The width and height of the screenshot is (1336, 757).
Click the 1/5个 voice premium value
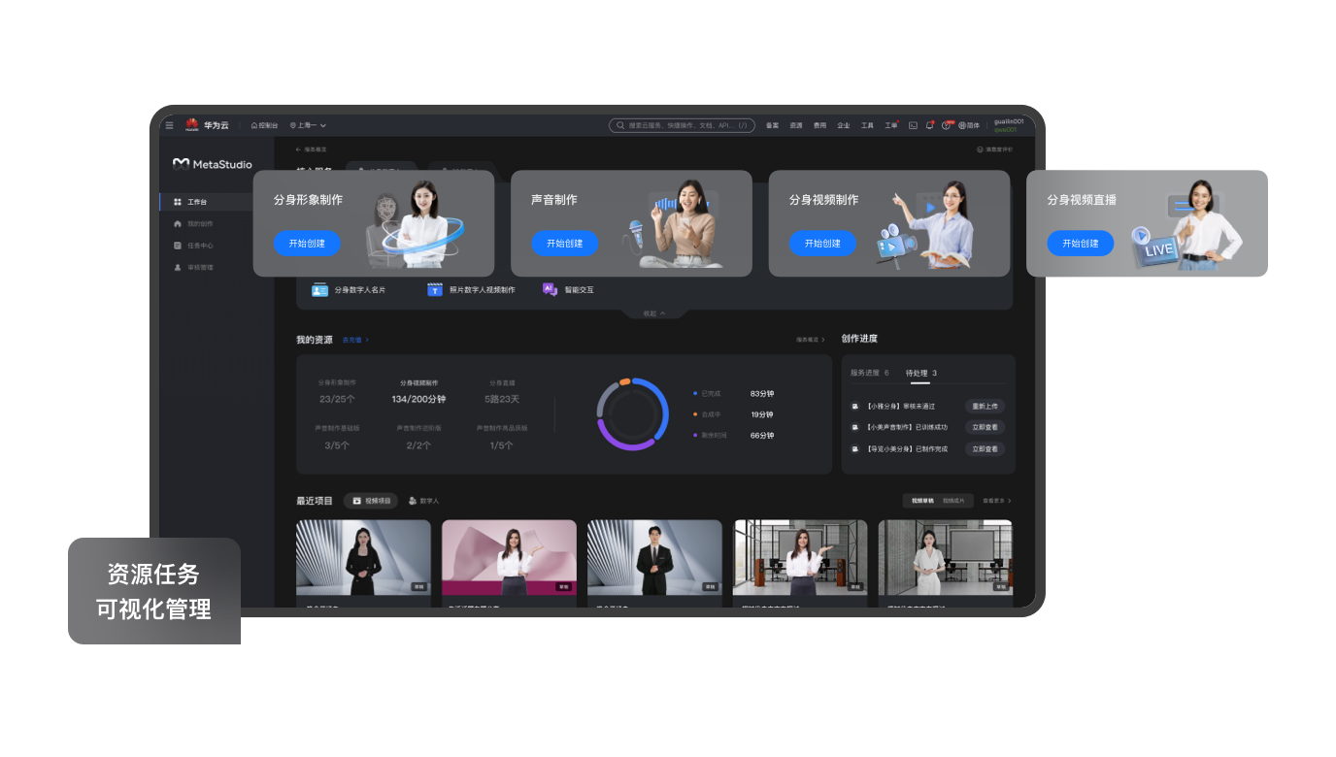501,444
